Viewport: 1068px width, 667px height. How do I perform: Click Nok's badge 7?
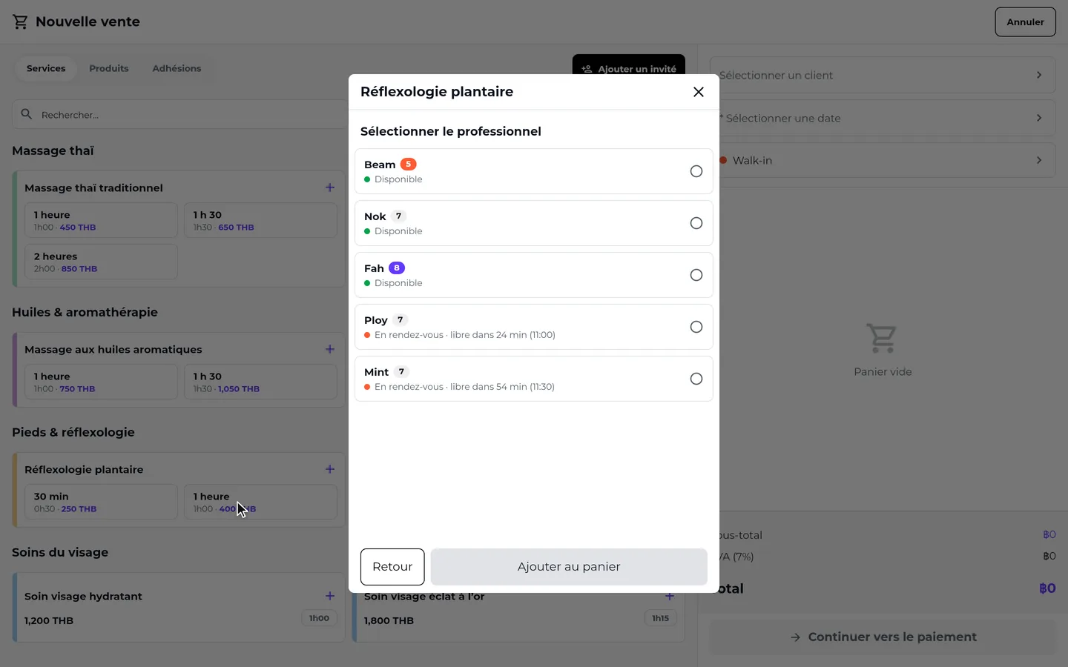398,216
